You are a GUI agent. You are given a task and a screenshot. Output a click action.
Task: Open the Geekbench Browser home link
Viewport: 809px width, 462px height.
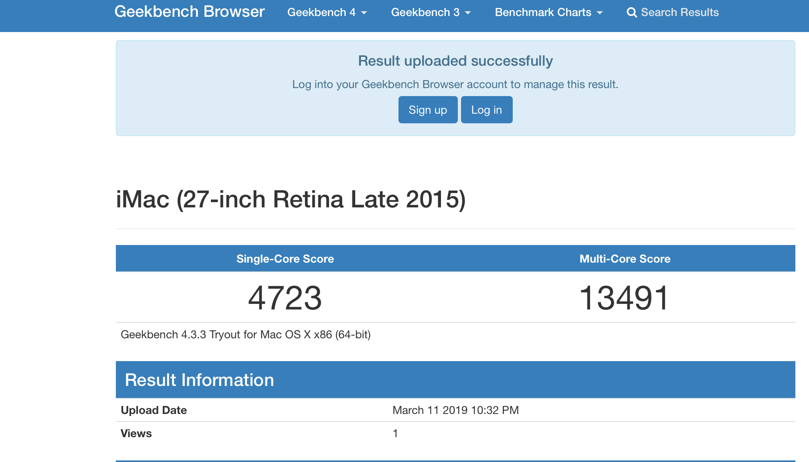point(189,12)
